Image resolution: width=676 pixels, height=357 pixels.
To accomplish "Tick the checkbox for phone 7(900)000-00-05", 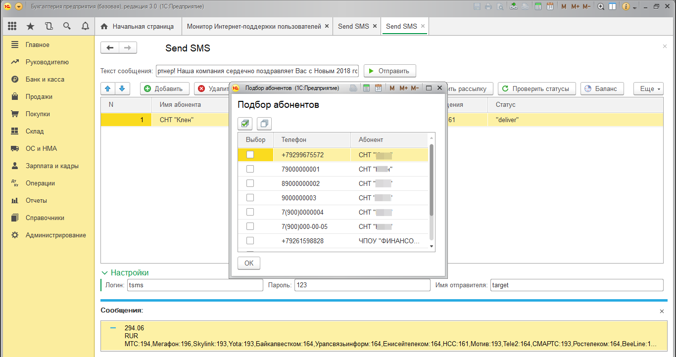I will (250, 226).
